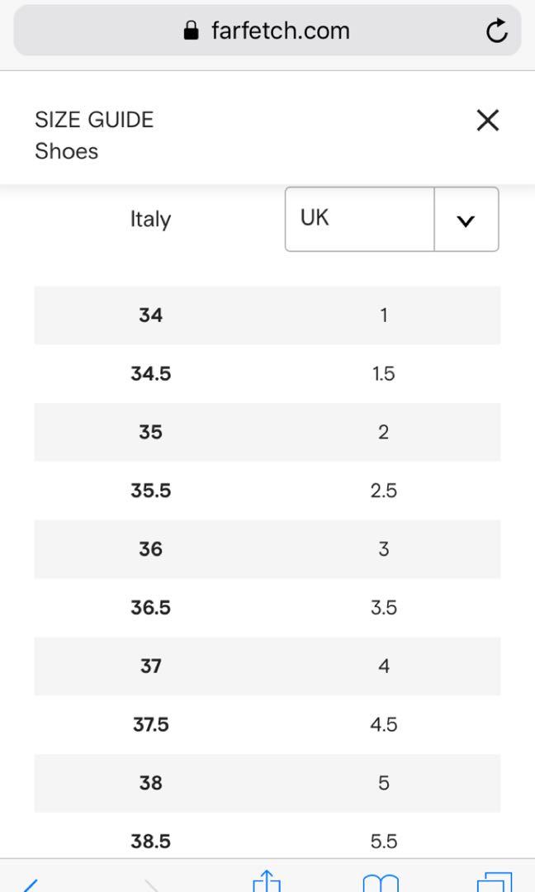Open the Safari tabs overview icon

pos(494,882)
